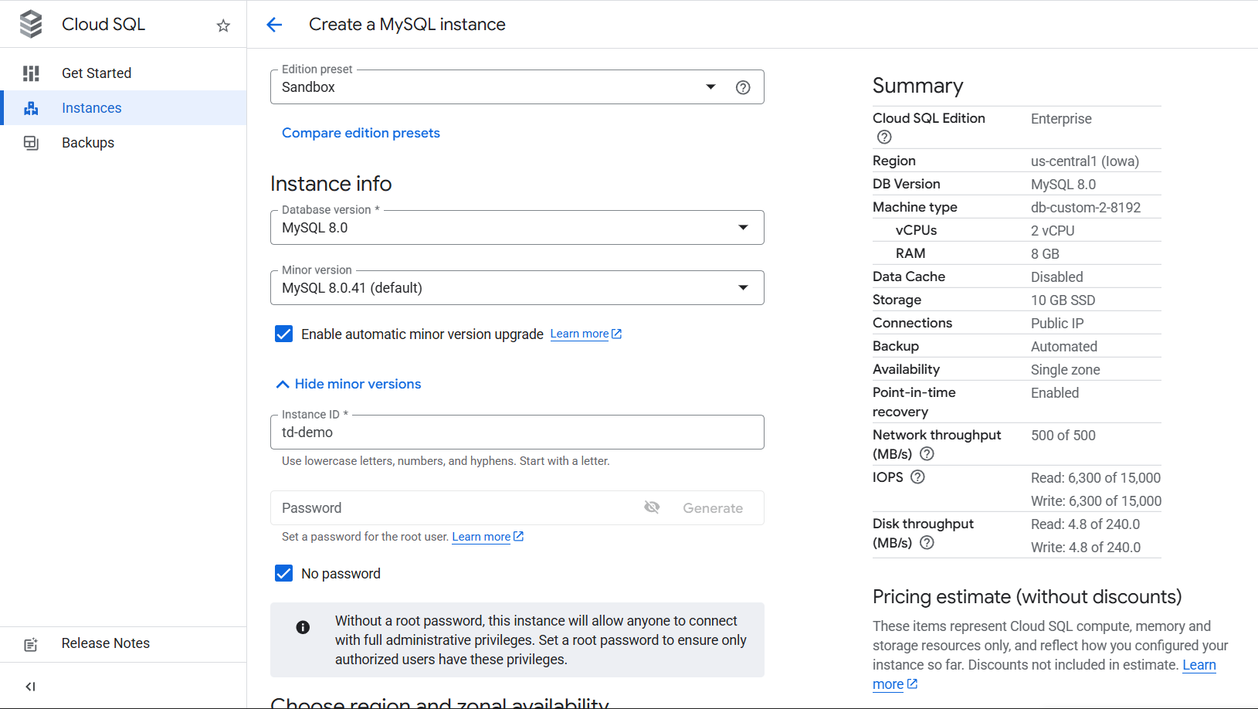Disable automatic minor version upgrade checkbox
The image size is (1258, 709).
pos(283,334)
